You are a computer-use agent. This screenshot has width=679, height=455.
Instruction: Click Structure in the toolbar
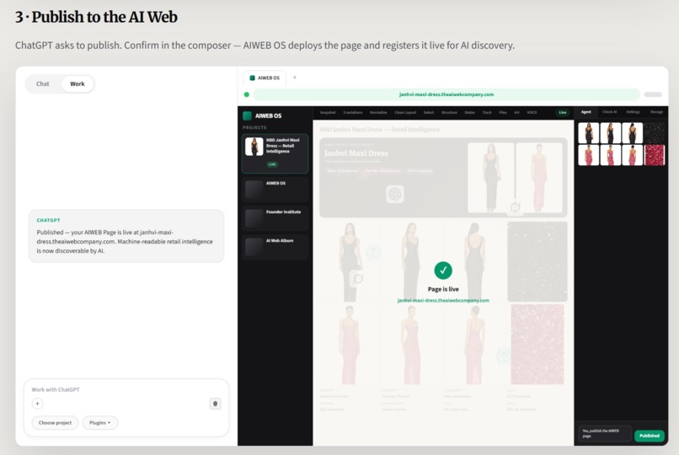(449, 112)
